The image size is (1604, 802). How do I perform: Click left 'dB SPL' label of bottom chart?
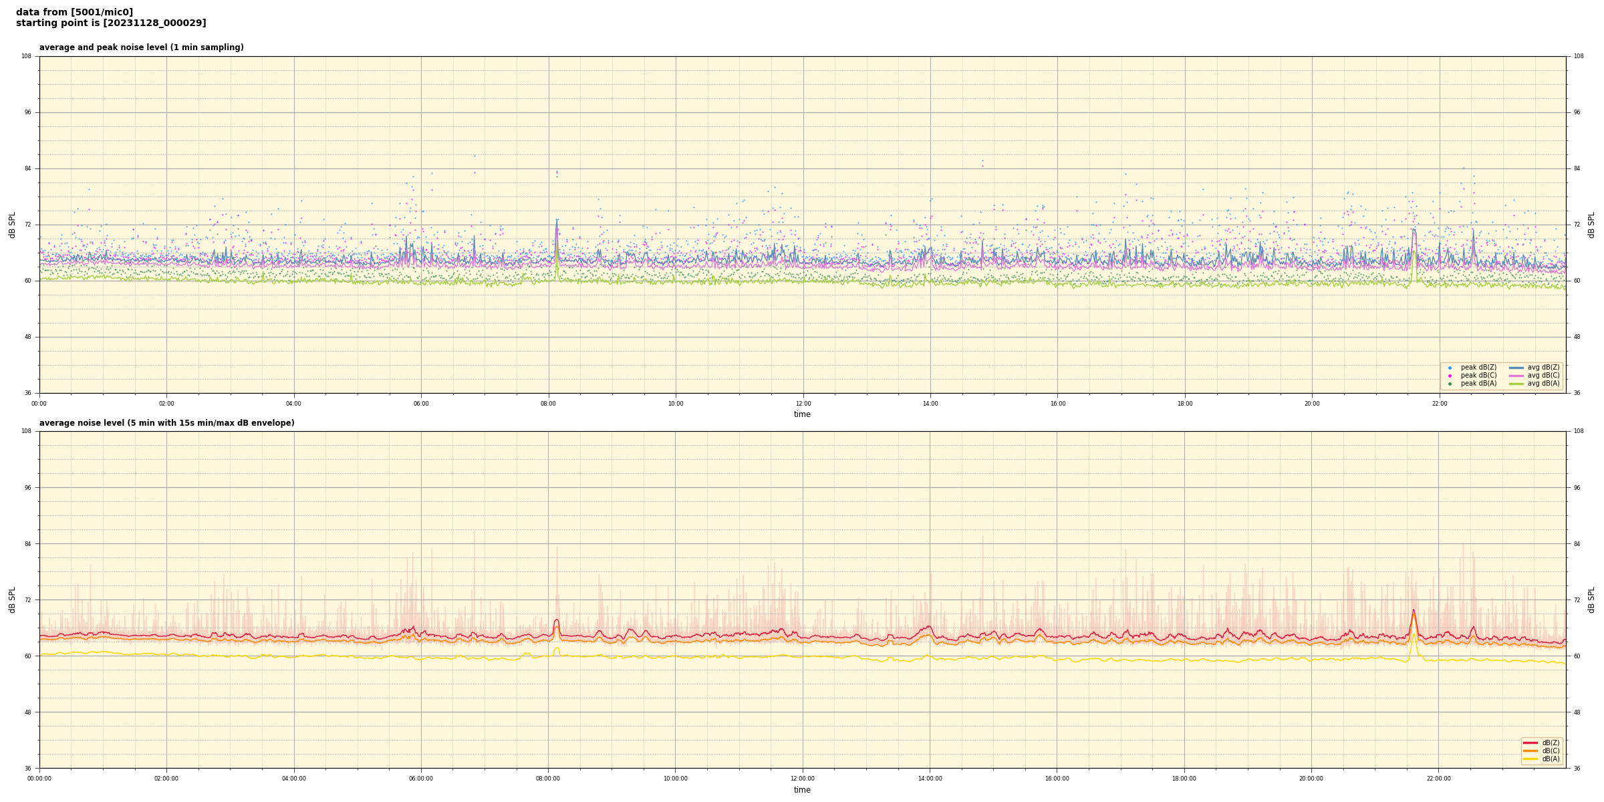coord(12,599)
